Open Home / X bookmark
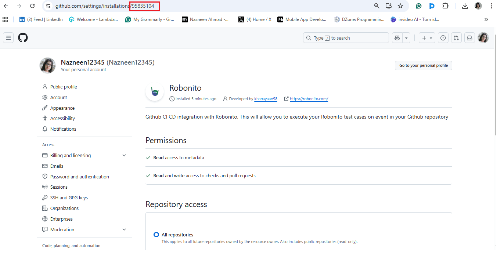Viewport: 497px width, 261px height. coord(255,19)
